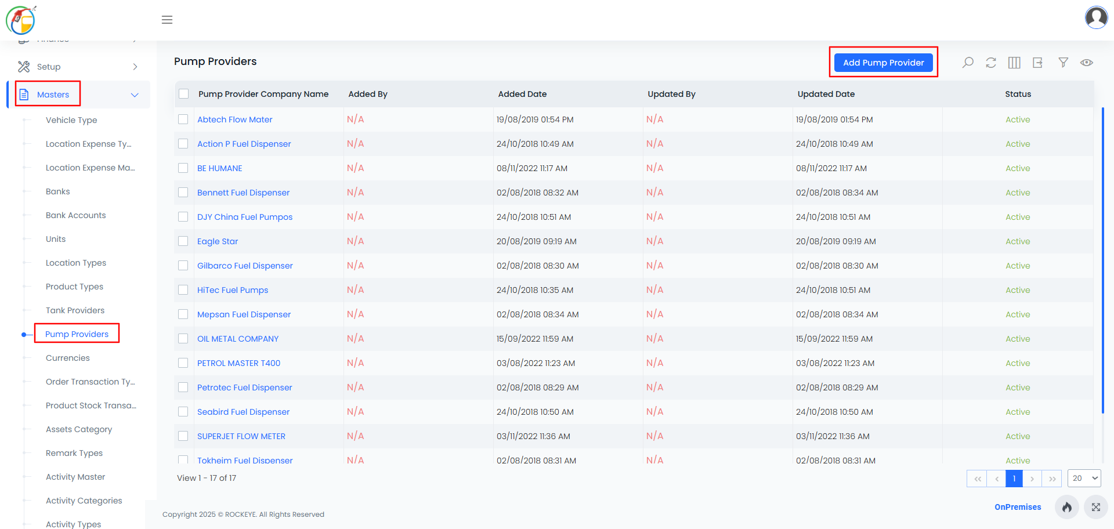Image resolution: width=1114 pixels, height=529 pixels.
Task: Click the export data icon
Action: (x=1038, y=63)
